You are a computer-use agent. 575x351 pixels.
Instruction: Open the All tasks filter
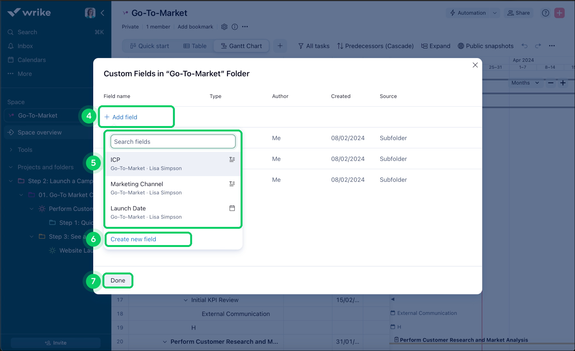(x=314, y=46)
